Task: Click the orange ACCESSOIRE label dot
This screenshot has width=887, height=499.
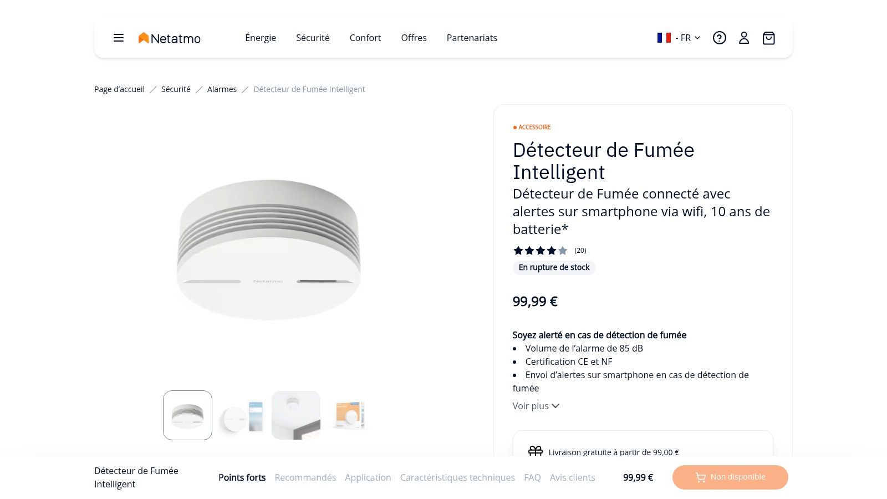Action: 514,127
